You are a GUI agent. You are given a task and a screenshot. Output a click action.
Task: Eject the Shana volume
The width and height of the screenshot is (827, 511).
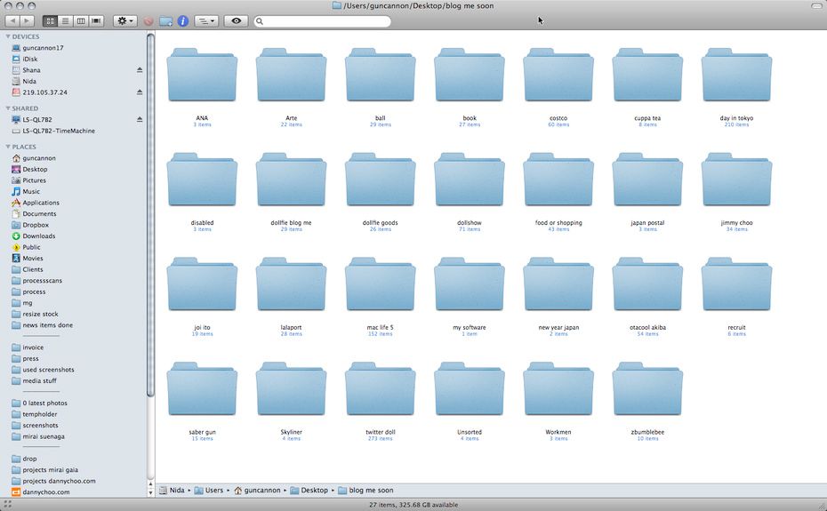(x=139, y=69)
